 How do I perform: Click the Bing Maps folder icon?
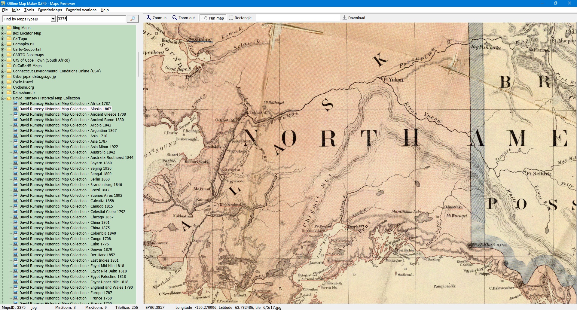point(9,28)
